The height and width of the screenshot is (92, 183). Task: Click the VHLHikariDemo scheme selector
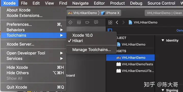click(x=82, y=13)
